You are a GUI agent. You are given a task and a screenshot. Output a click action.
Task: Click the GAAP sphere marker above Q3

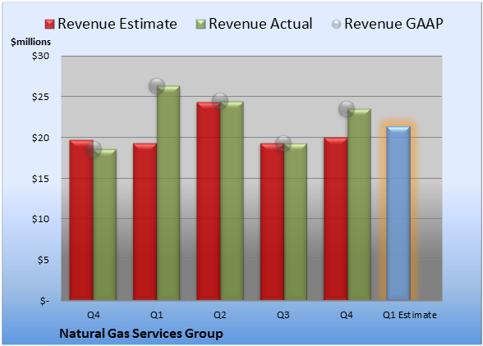pos(283,143)
